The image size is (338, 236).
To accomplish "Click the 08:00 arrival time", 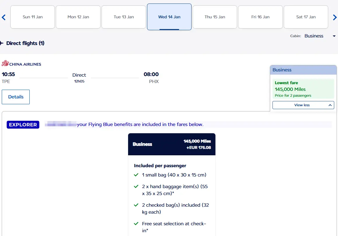I will pos(151,74).
